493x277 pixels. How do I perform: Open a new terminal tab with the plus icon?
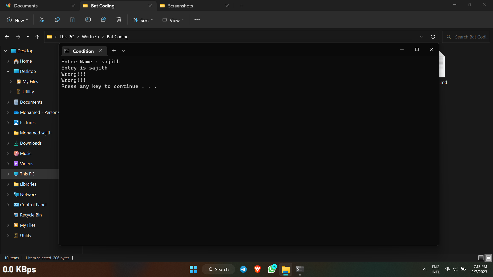pyautogui.click(x=114, y=51)
